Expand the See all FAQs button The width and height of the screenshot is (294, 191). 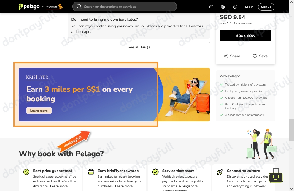point(139,47)
